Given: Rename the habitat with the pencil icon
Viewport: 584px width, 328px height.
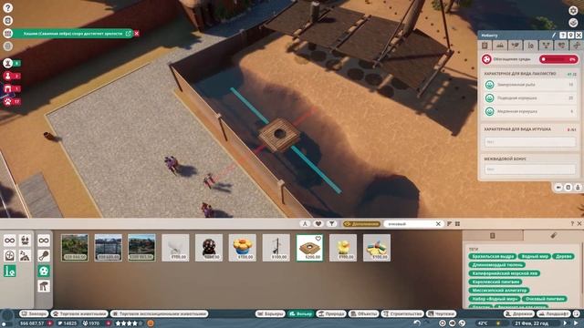Looking at the screenshot, I should click(554, 35).
